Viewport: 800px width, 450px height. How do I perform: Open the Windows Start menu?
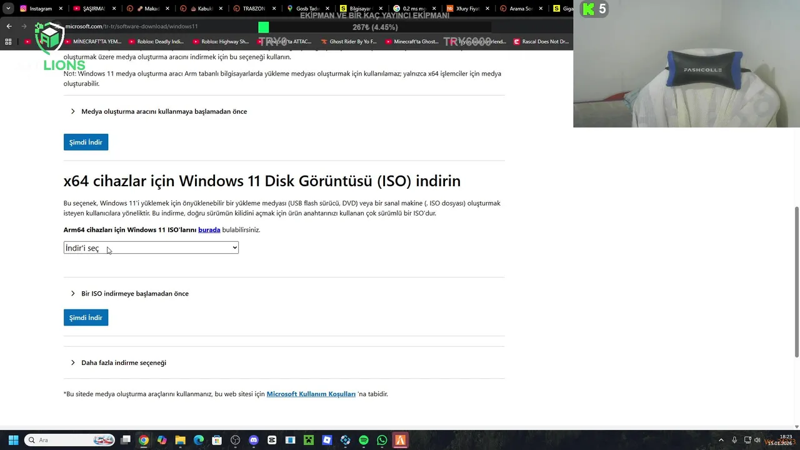tap(13, 440)
